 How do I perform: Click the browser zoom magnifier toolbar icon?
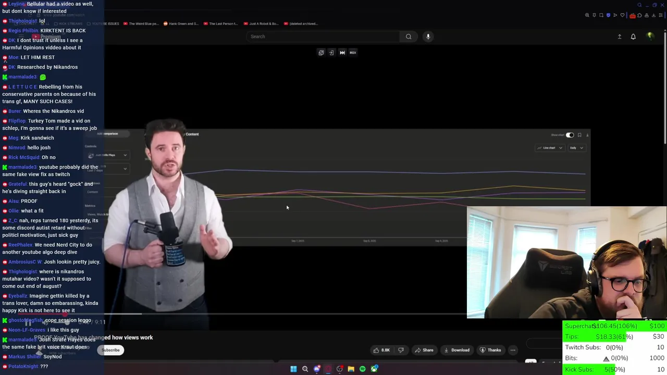(588, 15)
